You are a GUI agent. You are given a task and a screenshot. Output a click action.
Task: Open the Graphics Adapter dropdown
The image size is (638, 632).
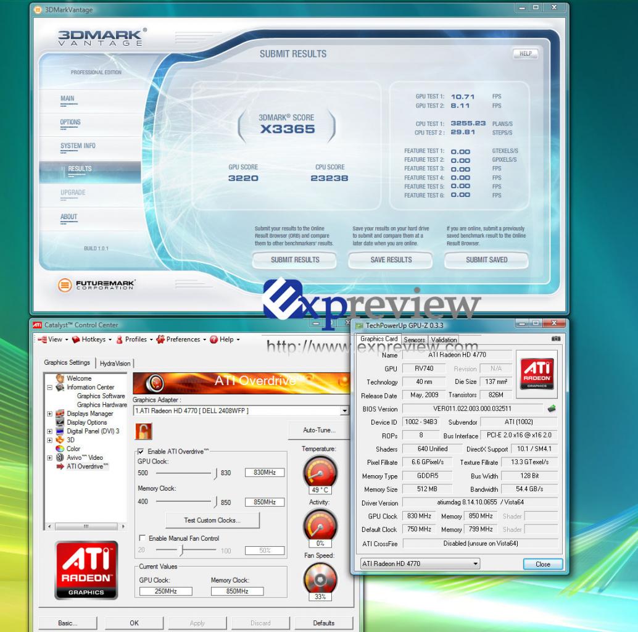(345, 410)
